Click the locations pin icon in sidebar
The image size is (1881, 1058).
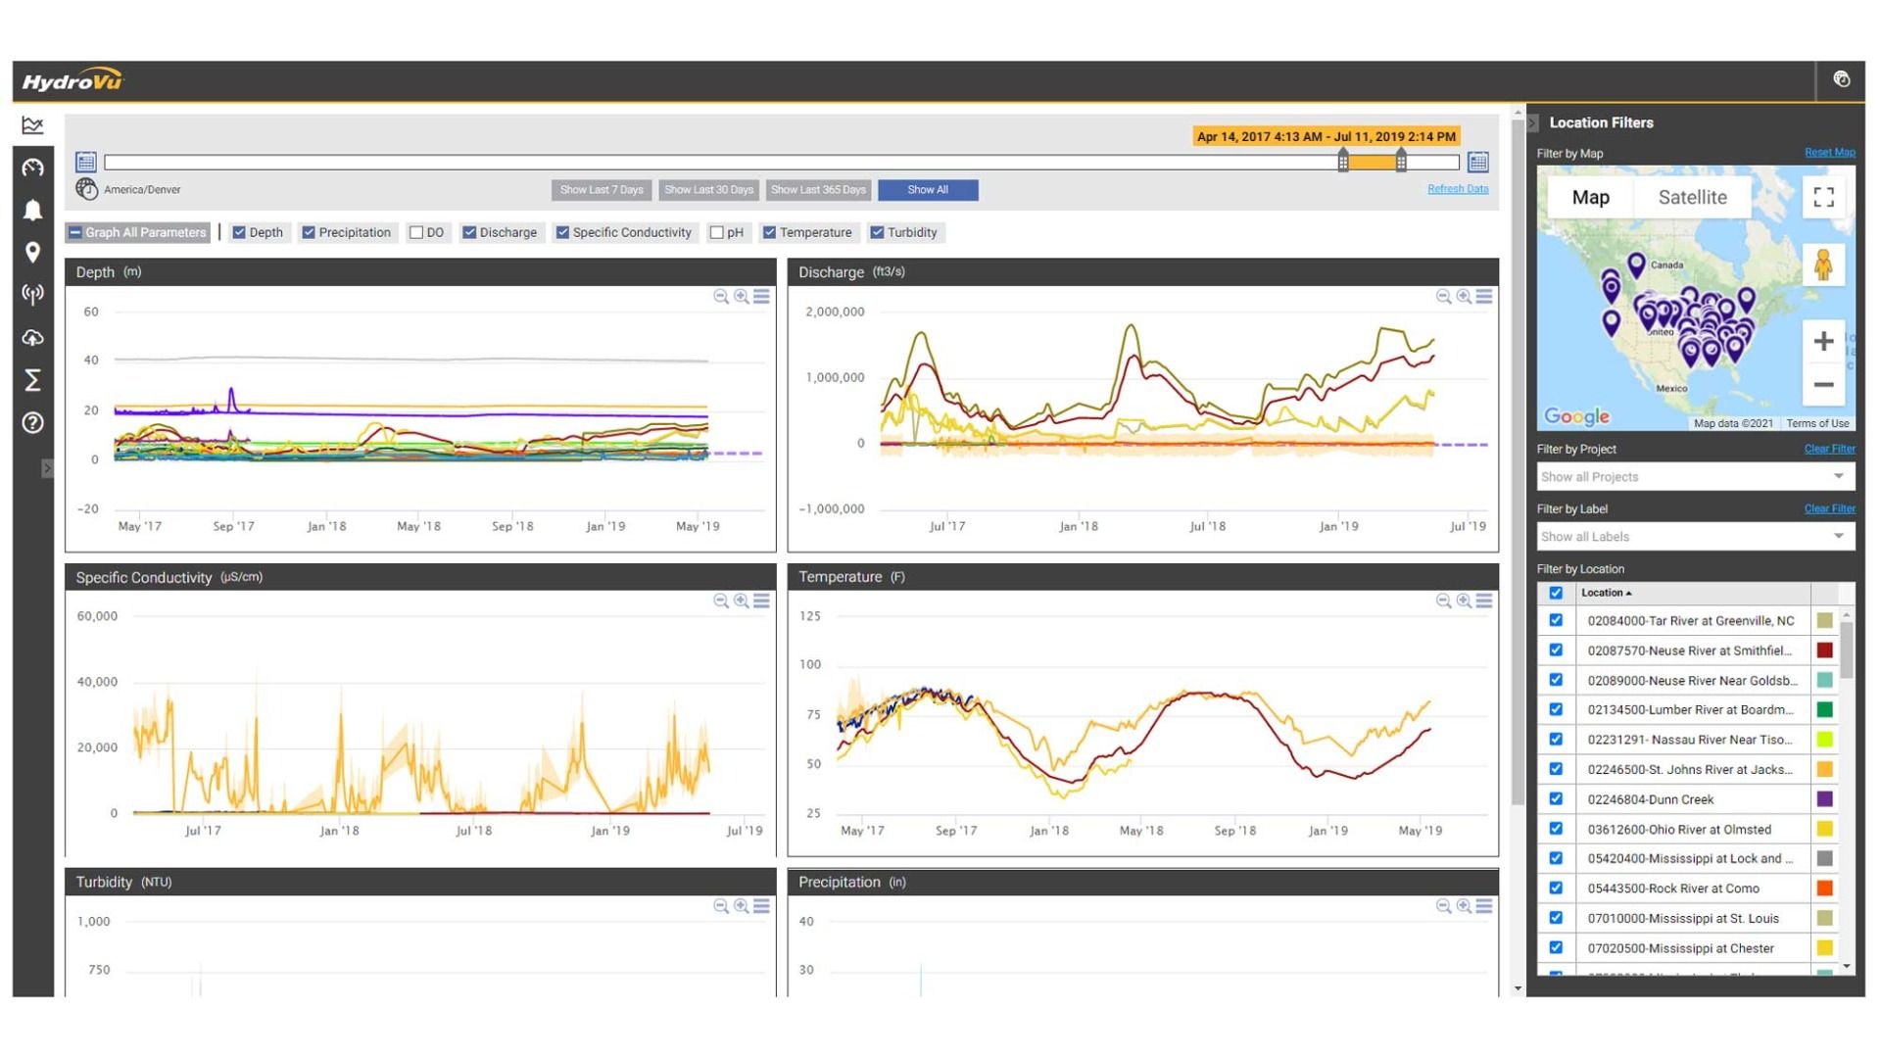click(32, 253)
